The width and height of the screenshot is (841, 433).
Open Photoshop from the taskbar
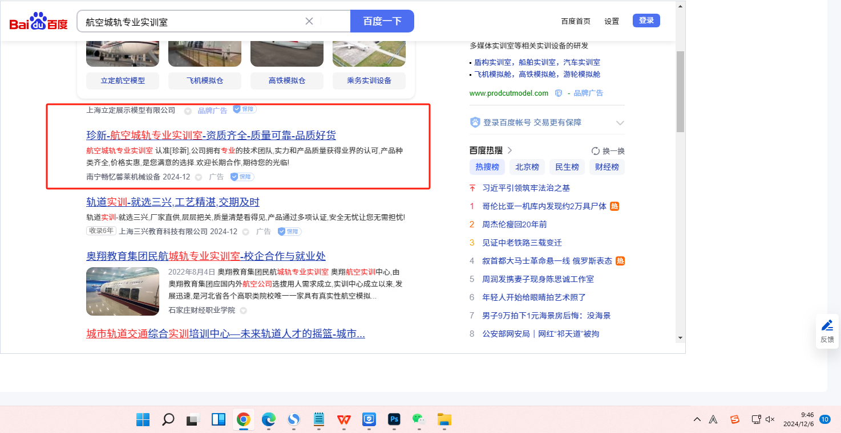[394, 420]
